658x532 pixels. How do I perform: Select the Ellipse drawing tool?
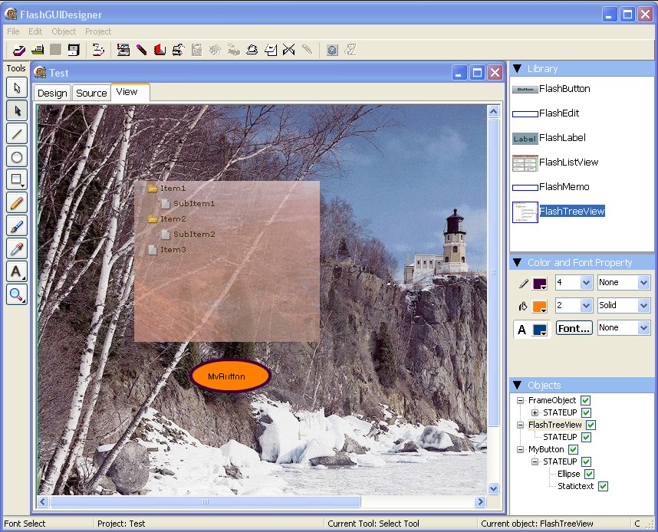point(17,157)
